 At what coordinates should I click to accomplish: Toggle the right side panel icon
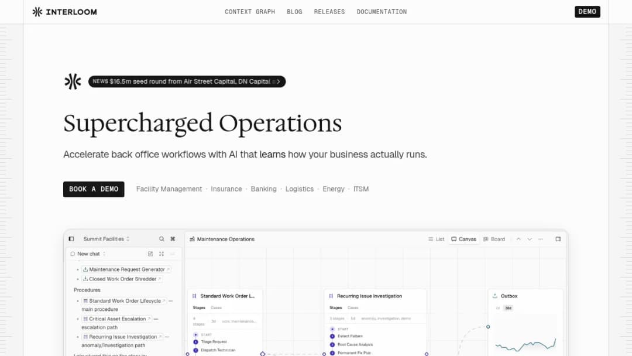(x=558, y=239)
